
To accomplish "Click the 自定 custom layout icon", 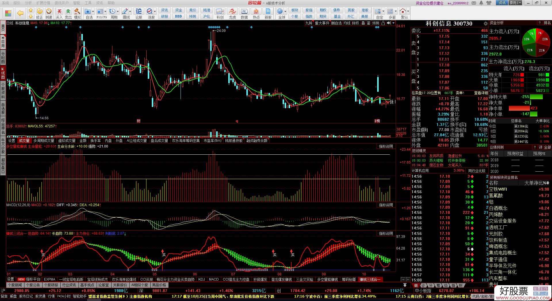I will 378,11.
